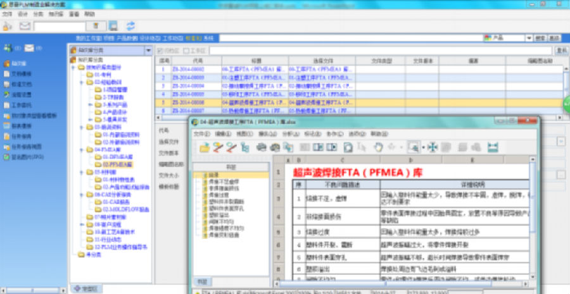Click the envelope icon in main toolbar
The width and height of the screenshot is (570, 294).
click(25, 26)
